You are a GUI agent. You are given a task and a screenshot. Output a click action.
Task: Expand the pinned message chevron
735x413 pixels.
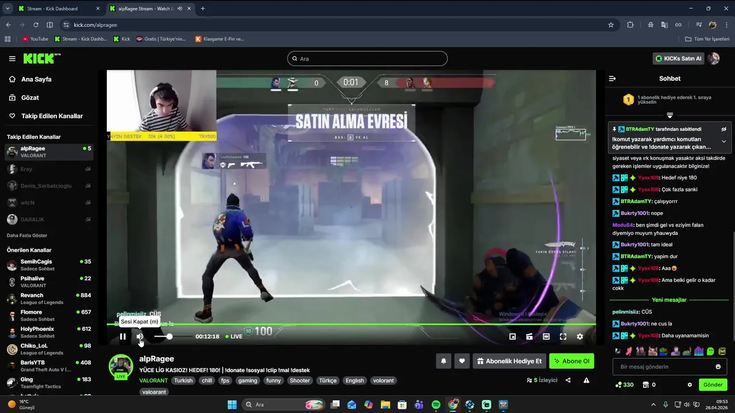click(x=724, y=142)
